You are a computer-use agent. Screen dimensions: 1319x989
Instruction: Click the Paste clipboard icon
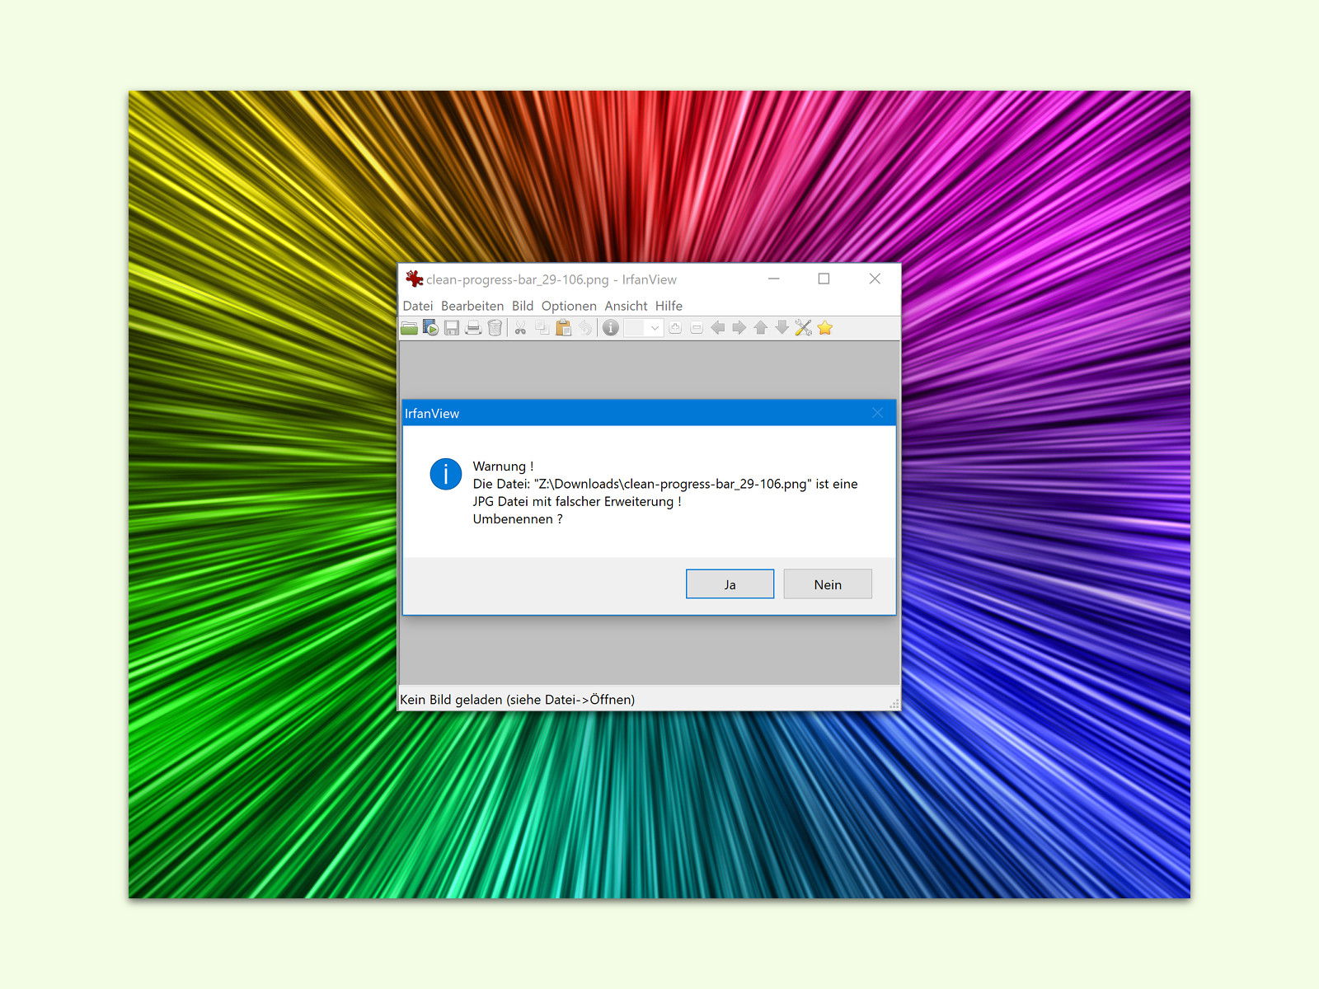click(564, 328)
